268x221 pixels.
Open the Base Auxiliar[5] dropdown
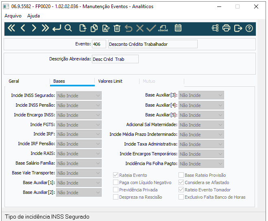tap(201, 115)
